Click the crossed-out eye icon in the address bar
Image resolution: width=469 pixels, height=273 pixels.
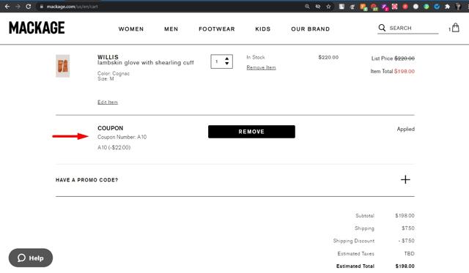click(x=318, y=7)
